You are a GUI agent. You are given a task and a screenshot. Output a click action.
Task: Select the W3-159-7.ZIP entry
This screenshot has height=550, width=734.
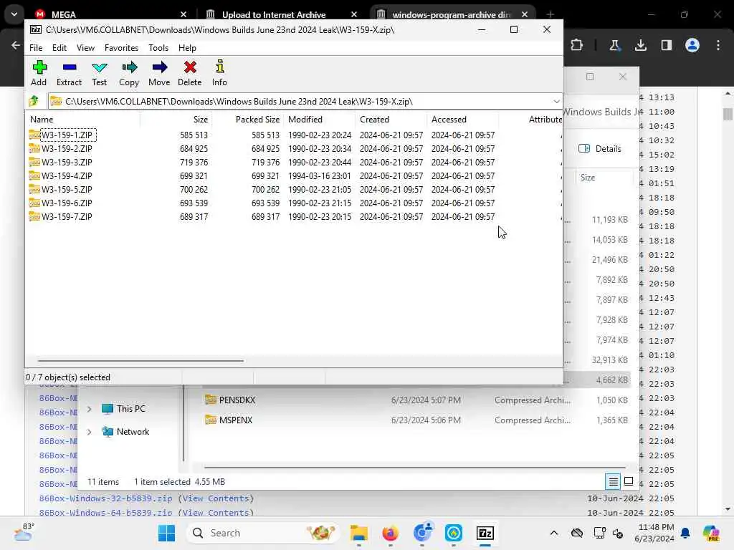point(67,216)
